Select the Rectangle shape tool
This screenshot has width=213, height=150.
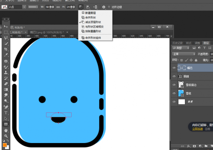point(6,124)
